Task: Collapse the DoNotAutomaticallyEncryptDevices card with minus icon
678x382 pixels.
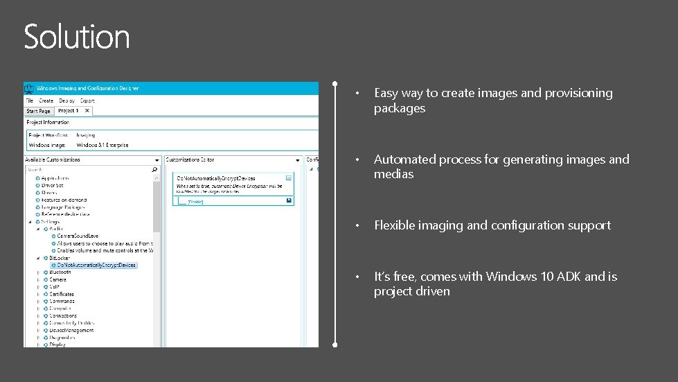Action: click(288, 177)
